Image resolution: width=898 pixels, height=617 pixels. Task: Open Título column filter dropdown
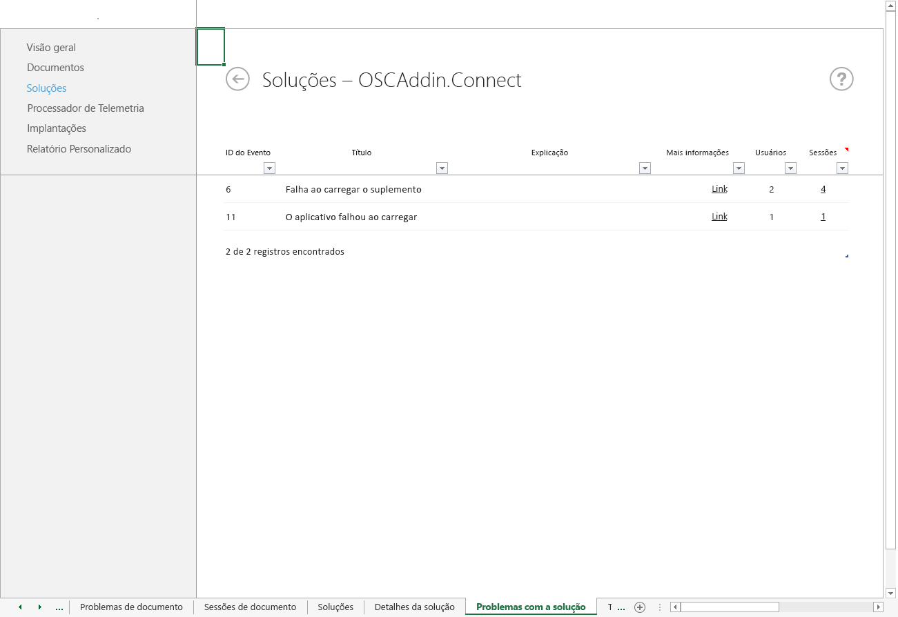coord(442,168)
